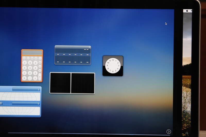Click the left panel of the black calendar widget
The image size is (206, 137).
[60, 83]
